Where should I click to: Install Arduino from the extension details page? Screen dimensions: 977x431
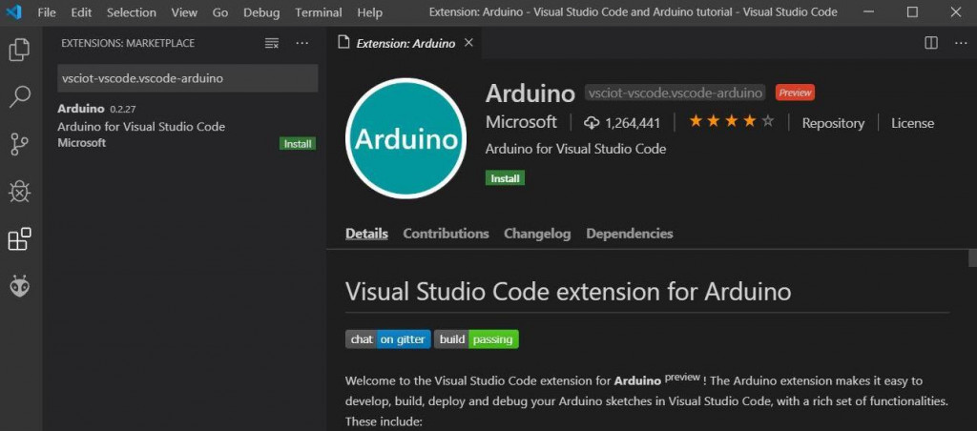(x=506, y=178)
